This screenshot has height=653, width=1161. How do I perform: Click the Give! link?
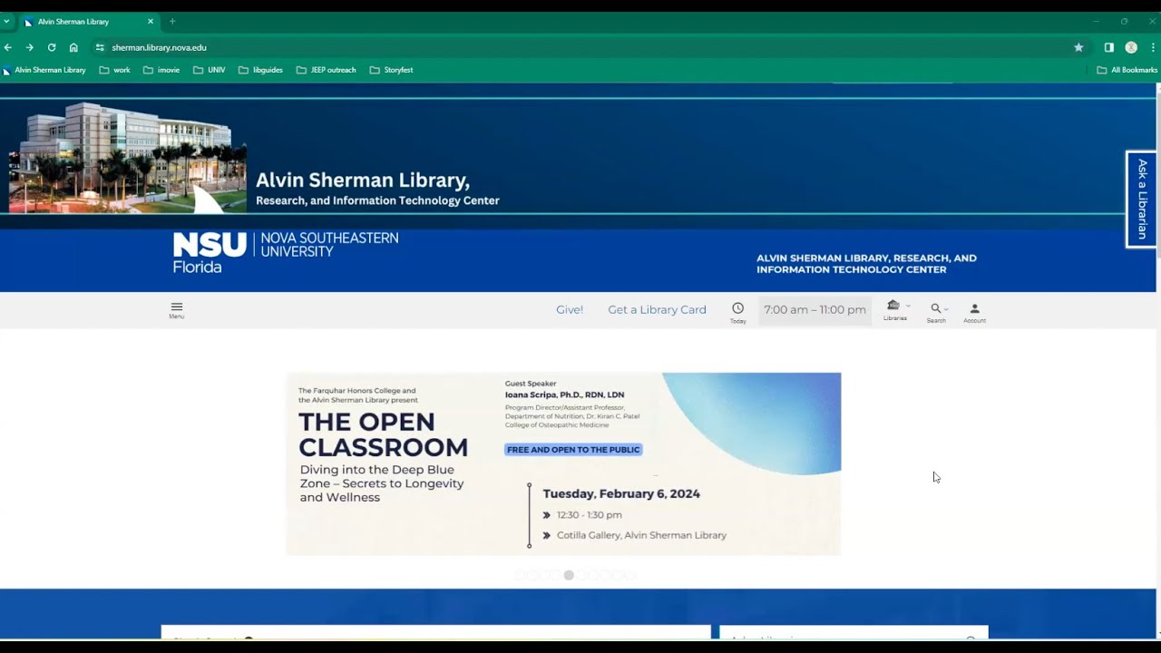(x=570, y=309)
